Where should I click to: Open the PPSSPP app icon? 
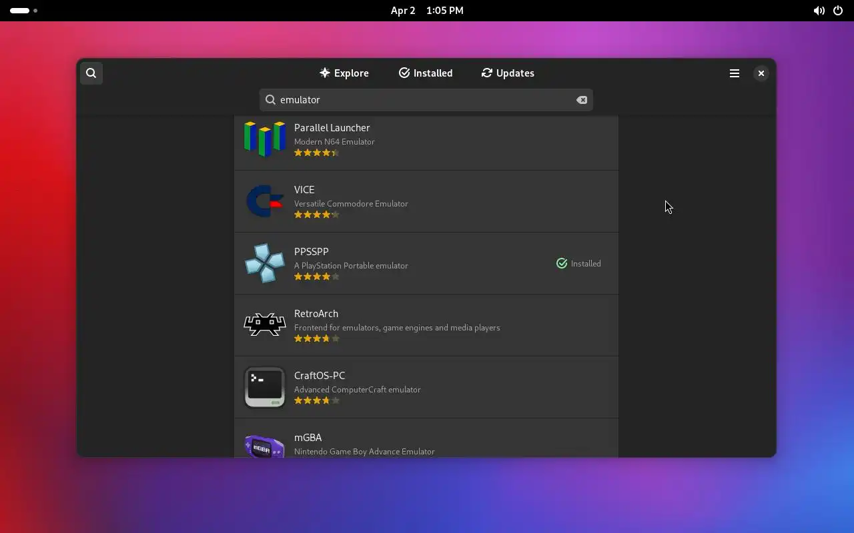[x=265, y=263]
